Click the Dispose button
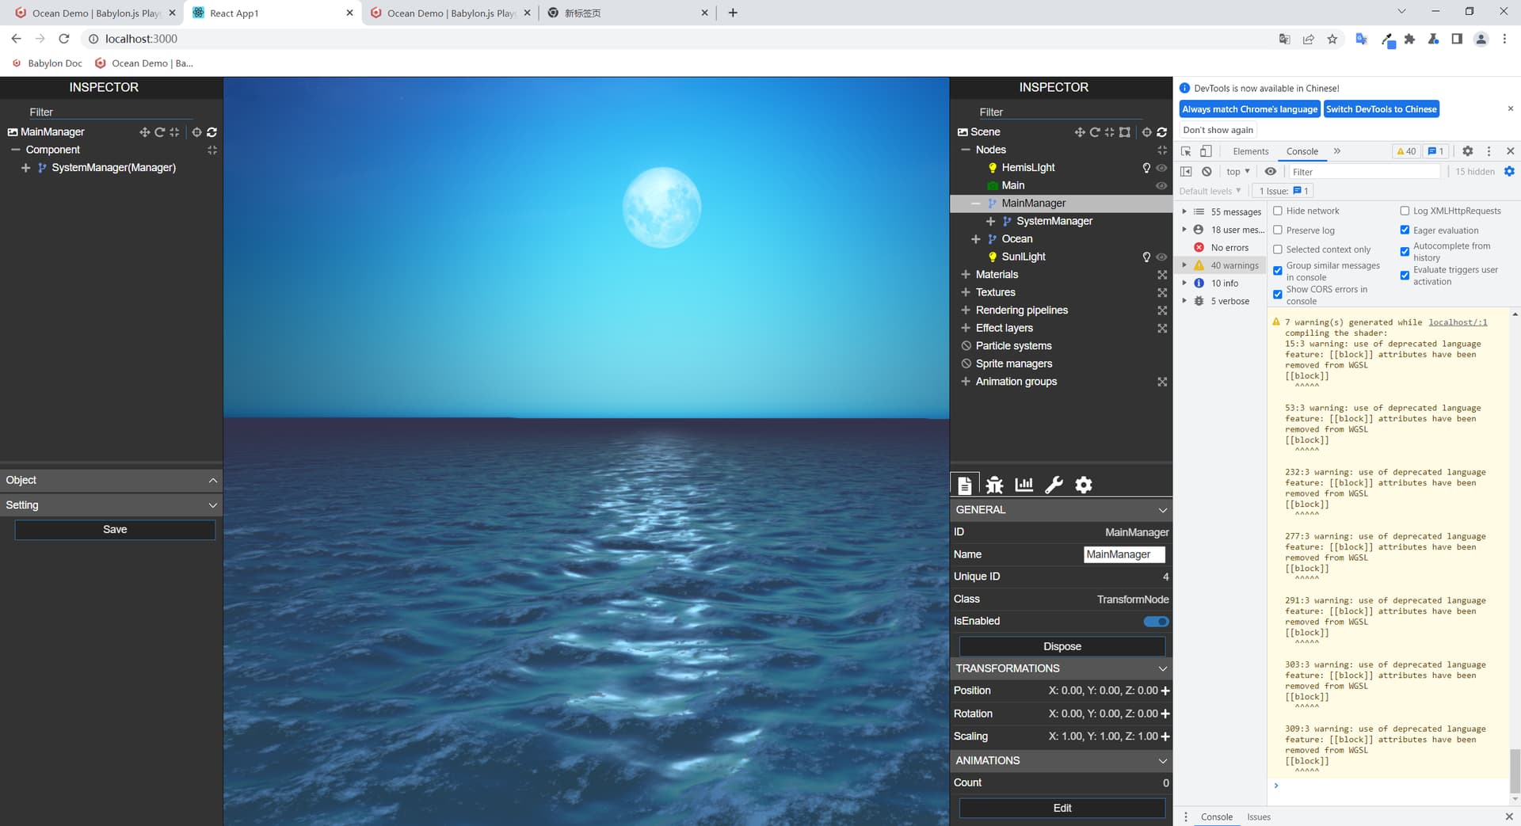1521x826 pixels. pos(1062,646)
